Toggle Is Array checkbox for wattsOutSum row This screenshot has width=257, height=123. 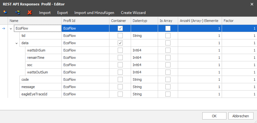click(168, 72)
